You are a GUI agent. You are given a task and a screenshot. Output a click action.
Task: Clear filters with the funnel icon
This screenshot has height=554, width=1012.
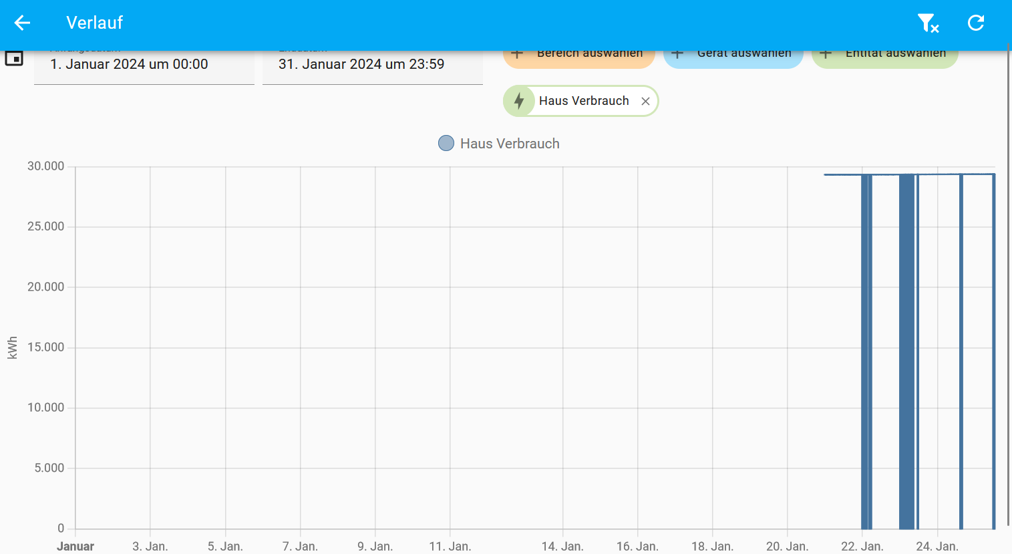coord(927,23)
